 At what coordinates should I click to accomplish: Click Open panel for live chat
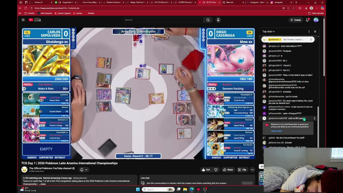click(x=247, y=183)
